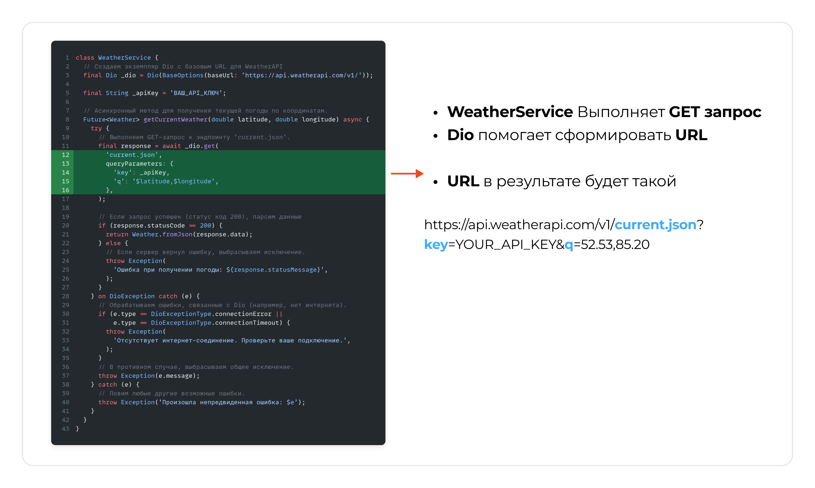Click the red arrow pointing right

click(407, 173)
